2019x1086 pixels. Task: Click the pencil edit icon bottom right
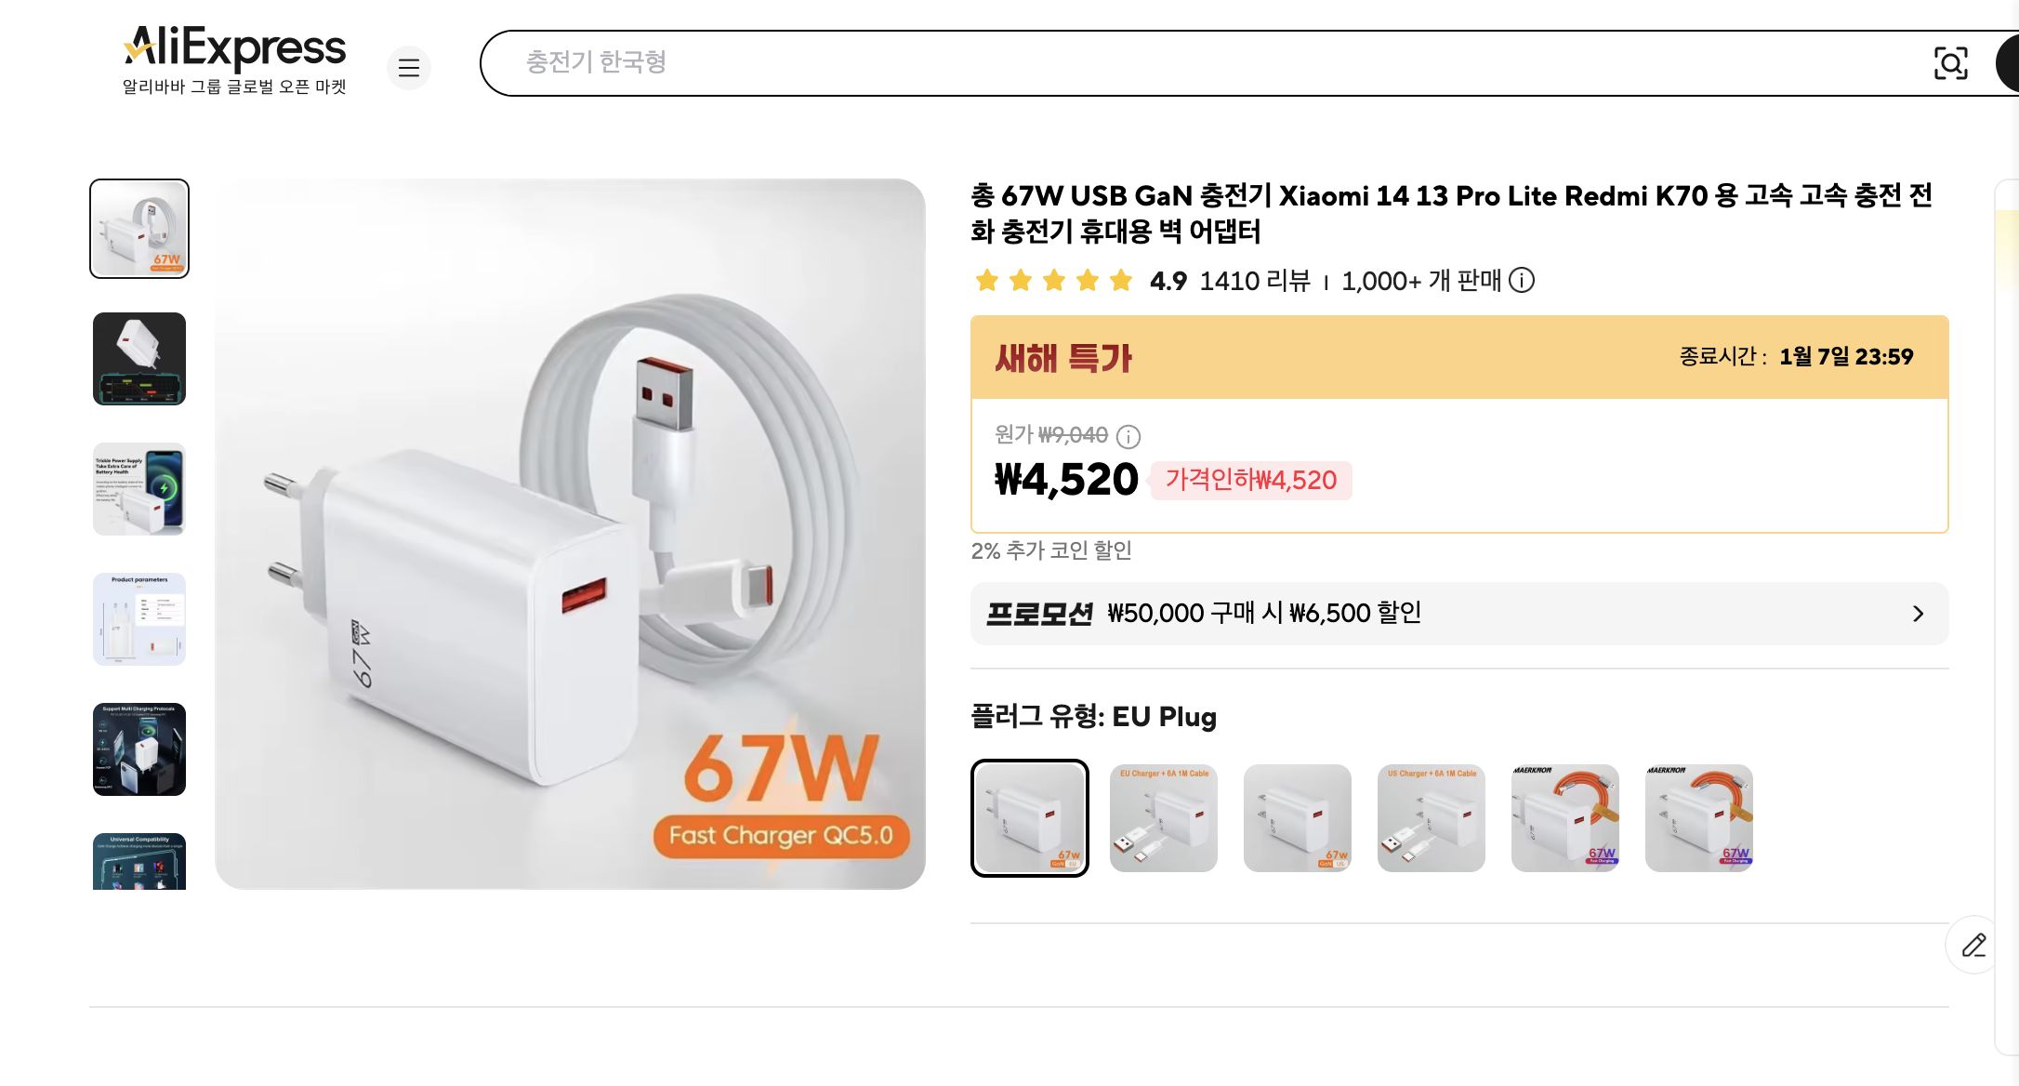(x=1974, y=945)
